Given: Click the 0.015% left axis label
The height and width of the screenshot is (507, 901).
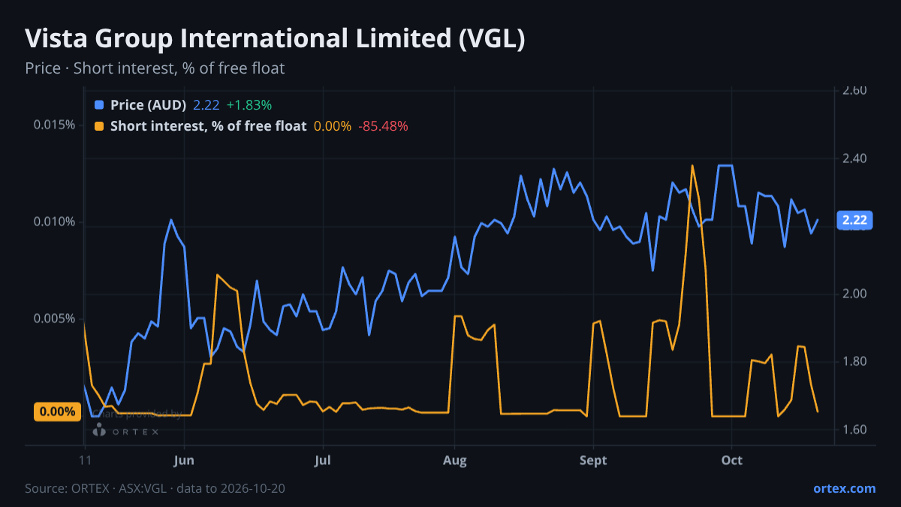Looking at the screenshot, I should 54,124.
